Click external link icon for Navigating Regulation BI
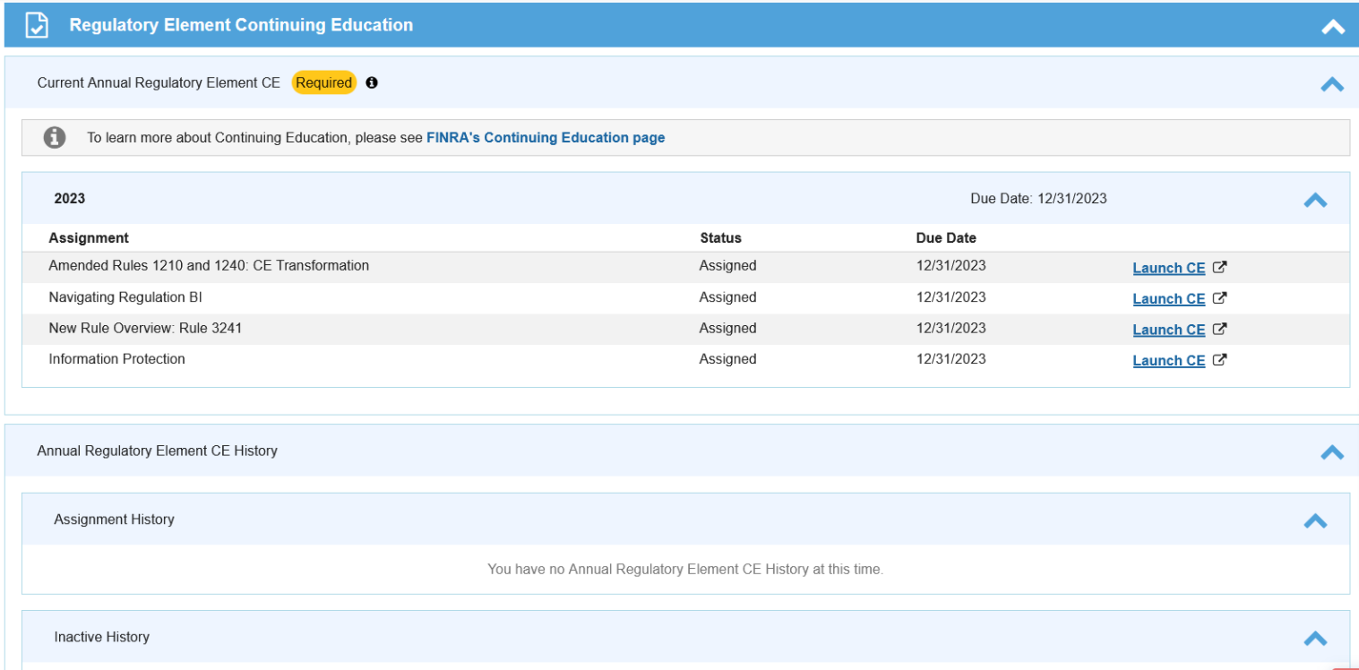The height and width of the screenshot is (670, 1359). point(1219,298)
